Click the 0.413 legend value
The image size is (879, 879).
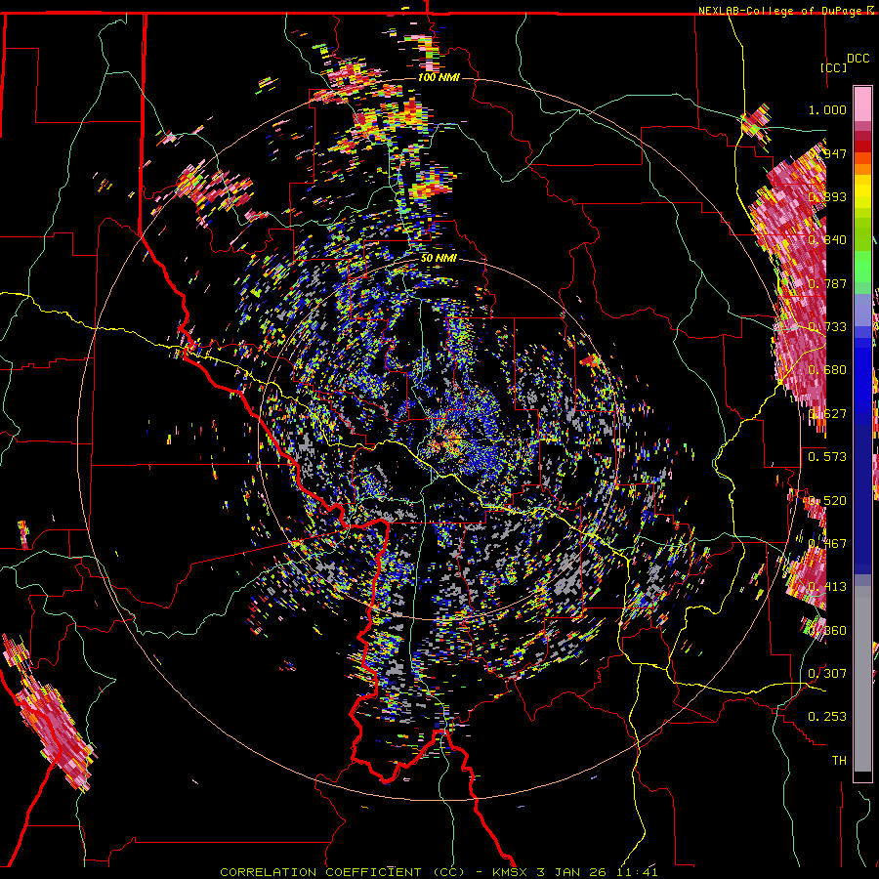(827, 586)
